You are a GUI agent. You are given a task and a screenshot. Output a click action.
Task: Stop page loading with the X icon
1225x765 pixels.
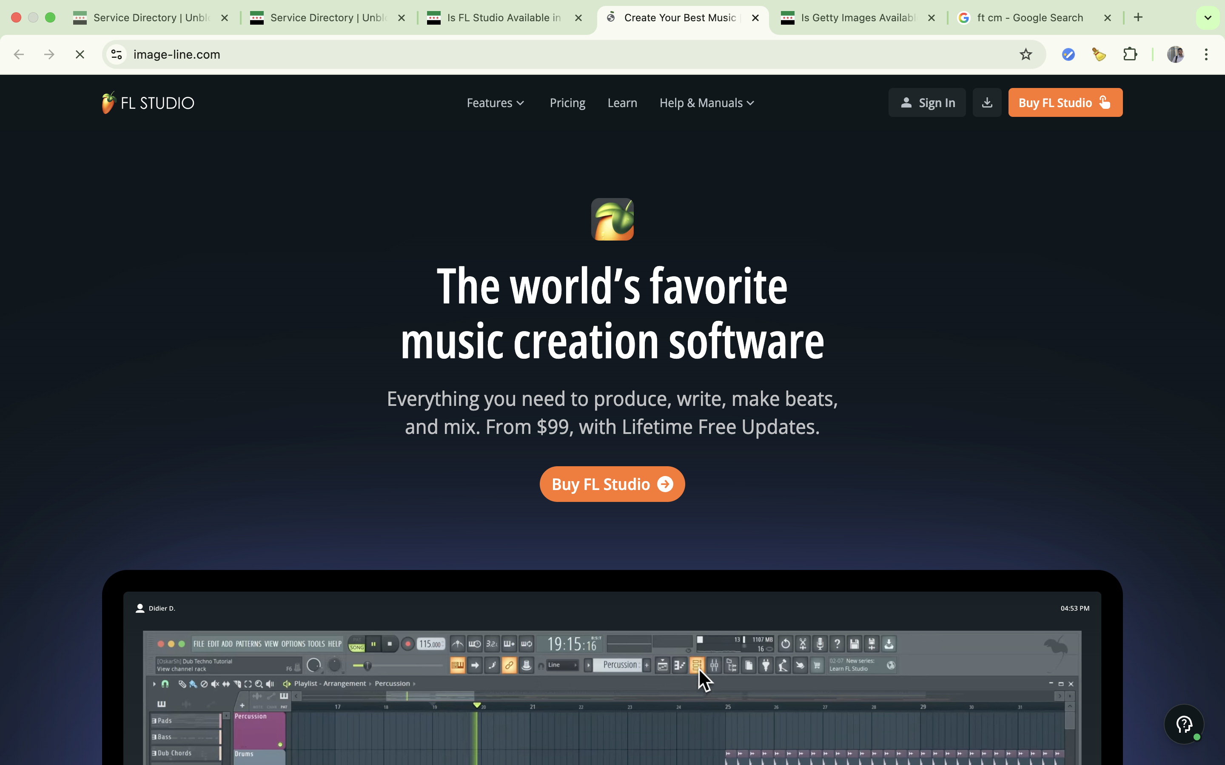[x=80, y=55]
